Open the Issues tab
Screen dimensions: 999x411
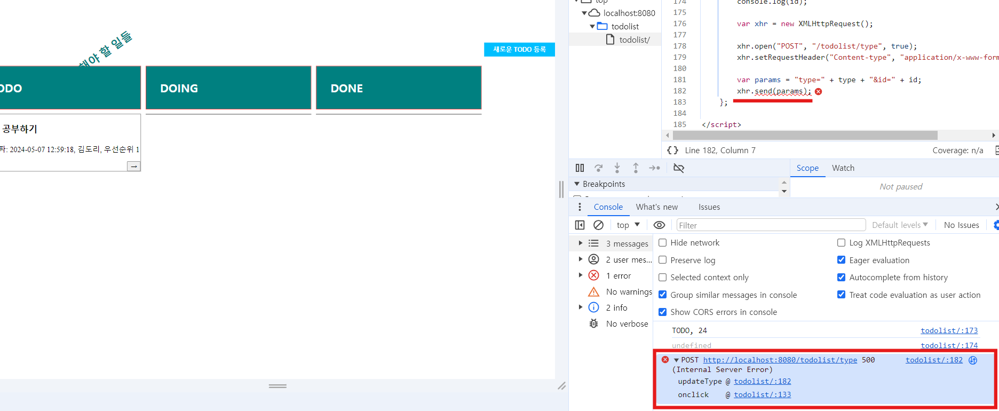(709, 207)
